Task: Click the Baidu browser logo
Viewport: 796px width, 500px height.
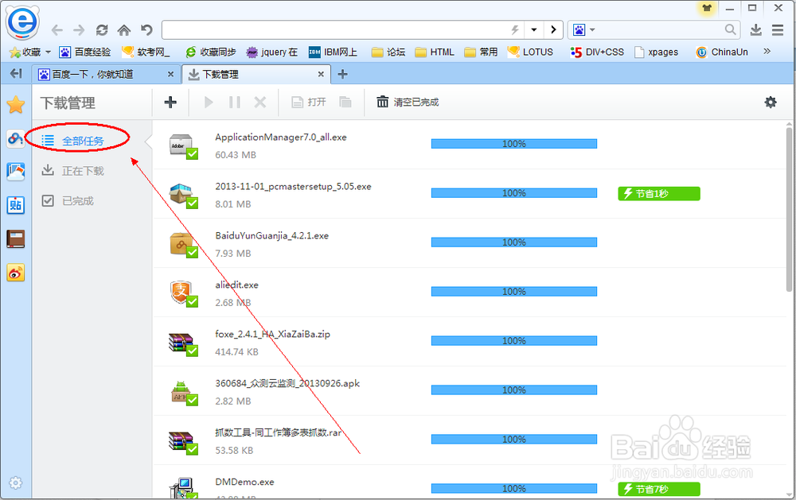Action: (22, 23)
